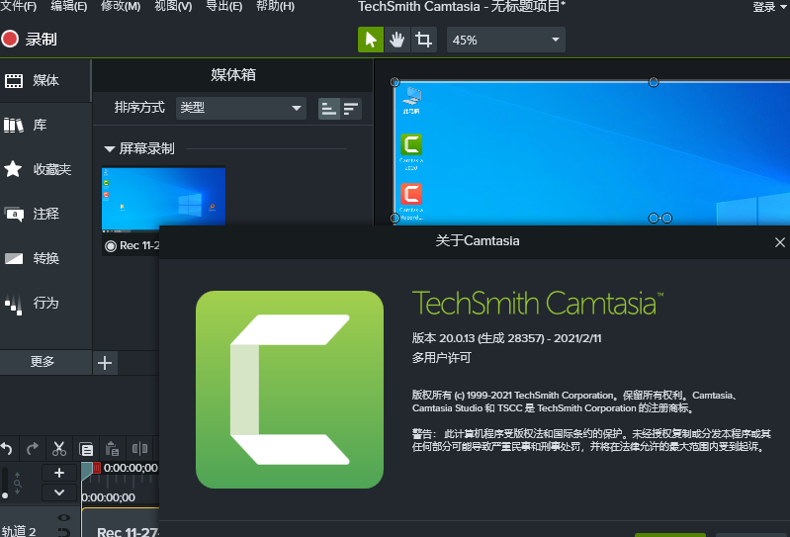790x537 pixels.
Task: Click the 更多 more tools button
Action: pyautogui.click(x=45, y=362)
